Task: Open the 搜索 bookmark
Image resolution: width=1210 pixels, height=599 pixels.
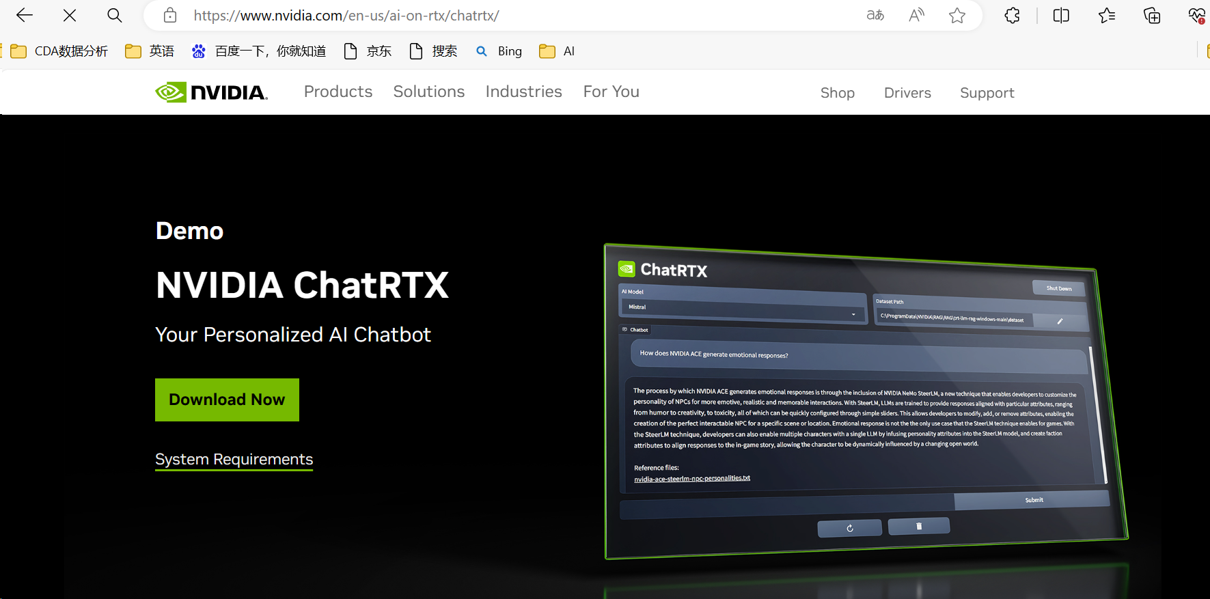Action: point(433,51)
